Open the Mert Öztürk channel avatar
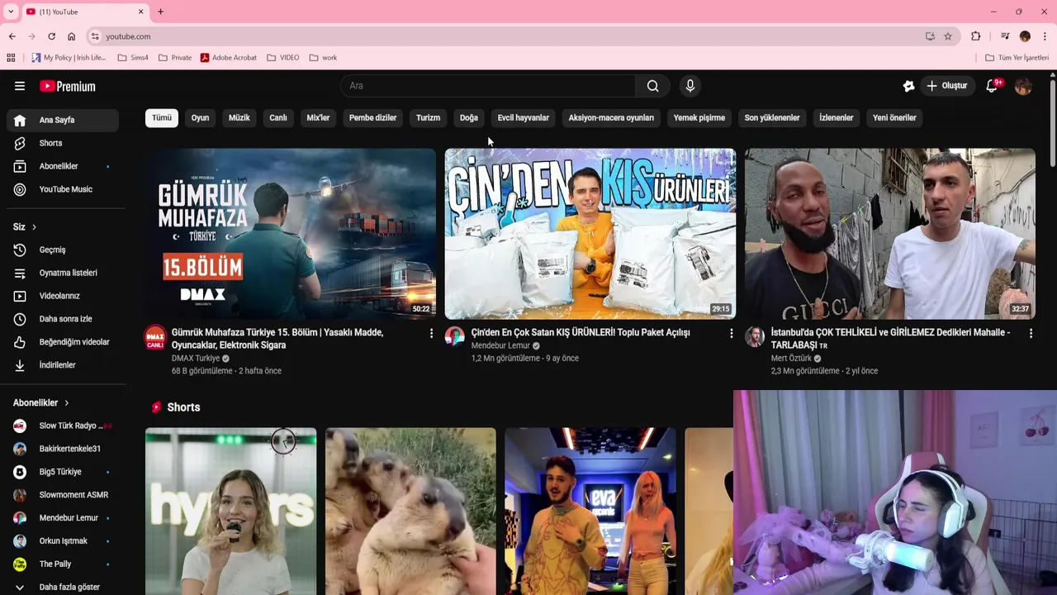This screenshot has width=1057, height=595. click(755, 336)
